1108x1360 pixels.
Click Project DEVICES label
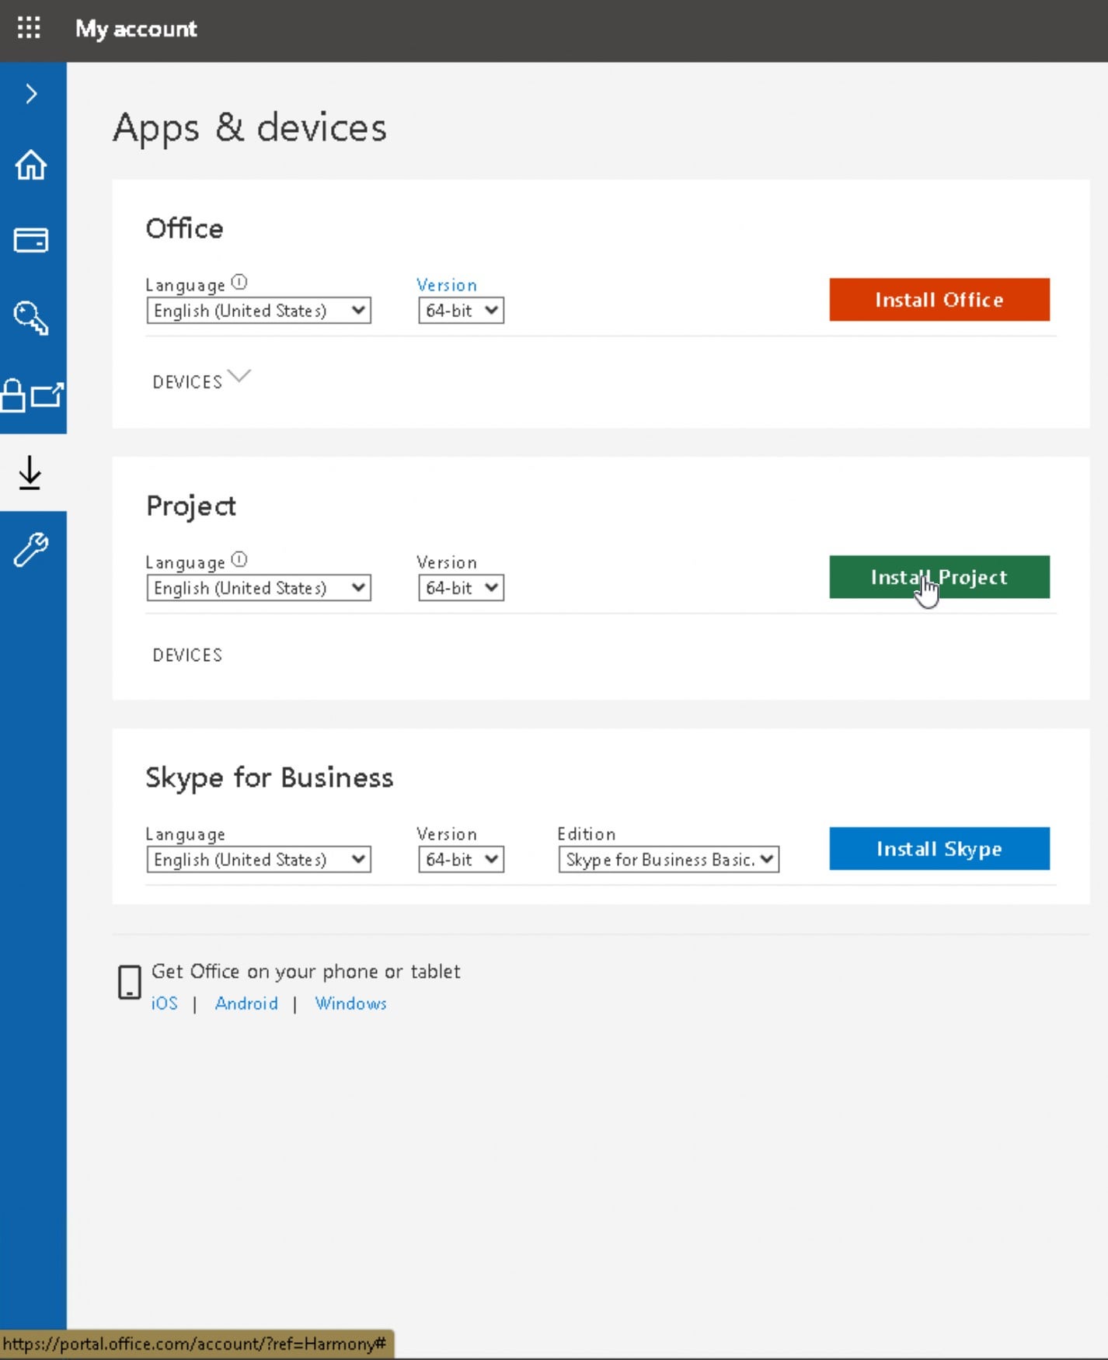[x=187, y=655]
